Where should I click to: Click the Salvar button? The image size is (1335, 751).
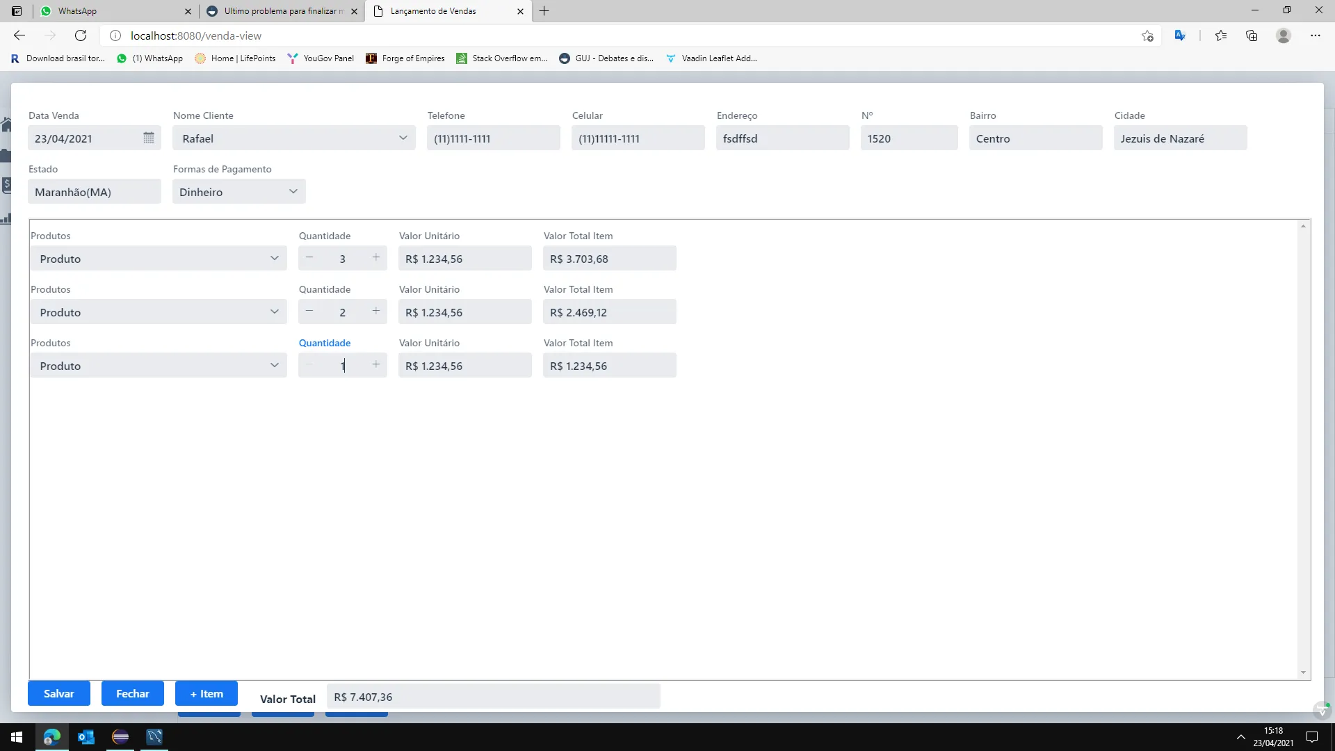coord(58,693)
